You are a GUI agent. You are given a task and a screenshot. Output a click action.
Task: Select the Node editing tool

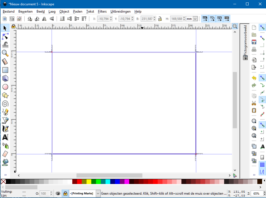5,36
